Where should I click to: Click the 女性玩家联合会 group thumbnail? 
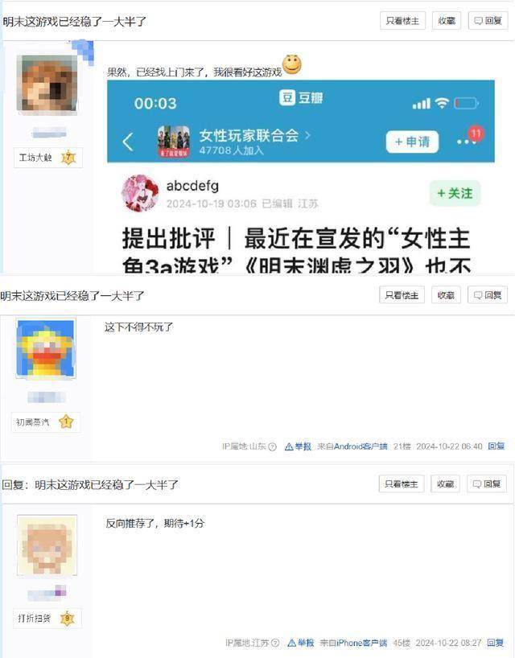click(173, 142)
